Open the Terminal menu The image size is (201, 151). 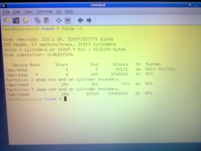click(44, 12)
